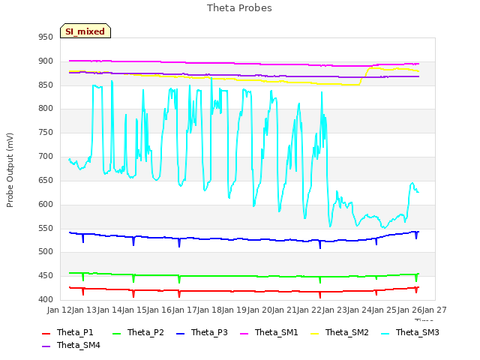Toggle the Theta_SM3 legend entry
The width and height of the screenshot is (480, 360).
(x=410, y=332)
